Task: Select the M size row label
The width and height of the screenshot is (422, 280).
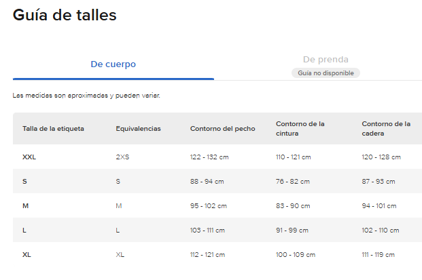Action: tap(25, 206)
